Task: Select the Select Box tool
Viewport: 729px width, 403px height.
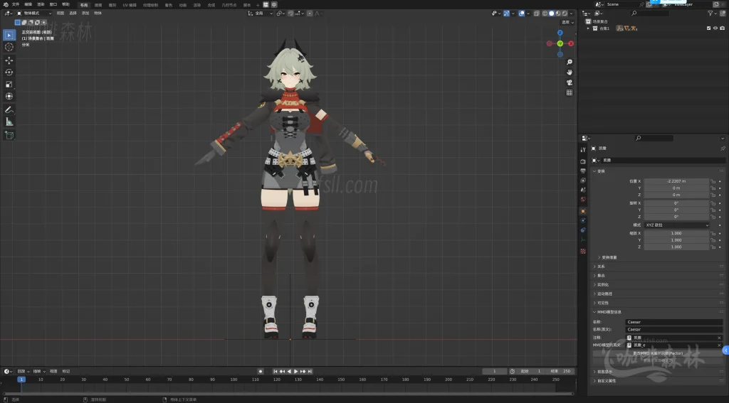Action: coord(9,35)
